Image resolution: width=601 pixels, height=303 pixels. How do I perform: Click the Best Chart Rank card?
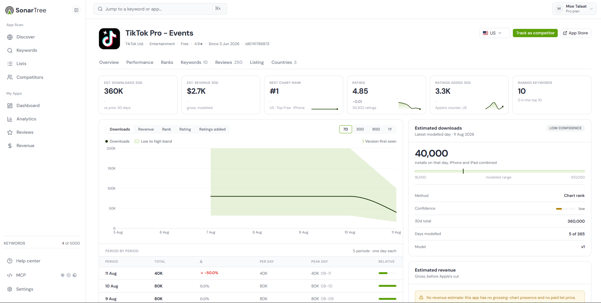click(304, 95)
